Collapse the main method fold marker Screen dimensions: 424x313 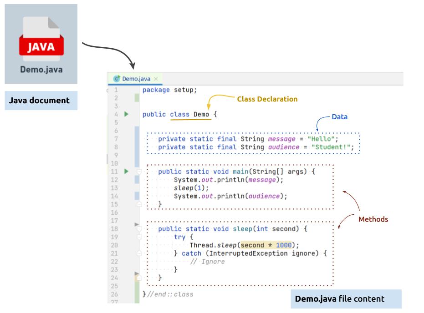pyautogui.click(x=140, y=172)
